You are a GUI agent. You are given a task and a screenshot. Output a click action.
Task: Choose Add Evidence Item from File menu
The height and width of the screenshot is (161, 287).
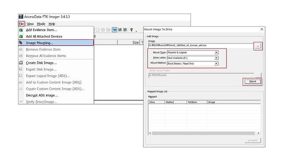[56, 30]
